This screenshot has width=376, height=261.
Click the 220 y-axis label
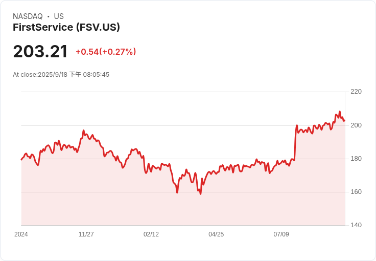point(356,92)
